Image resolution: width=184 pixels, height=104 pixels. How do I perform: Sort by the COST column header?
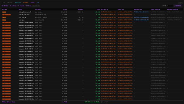pyautogui.click(x=98, y=9)
